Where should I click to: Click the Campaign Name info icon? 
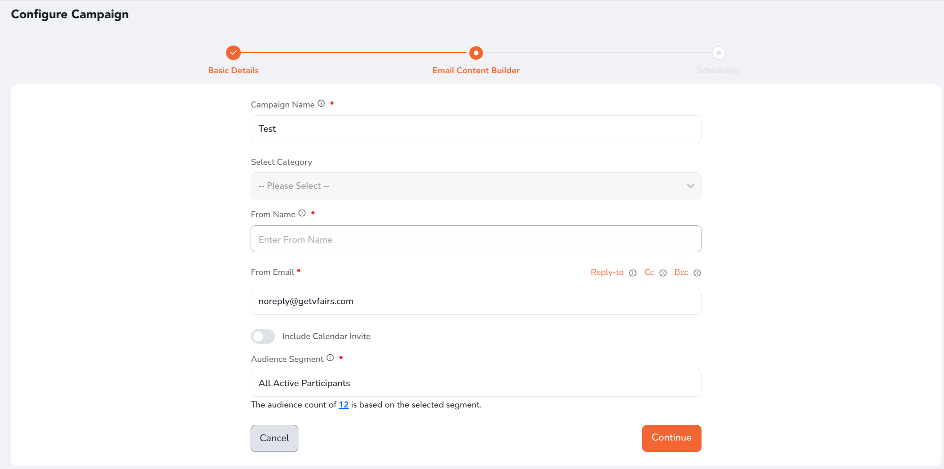[321, 103]
